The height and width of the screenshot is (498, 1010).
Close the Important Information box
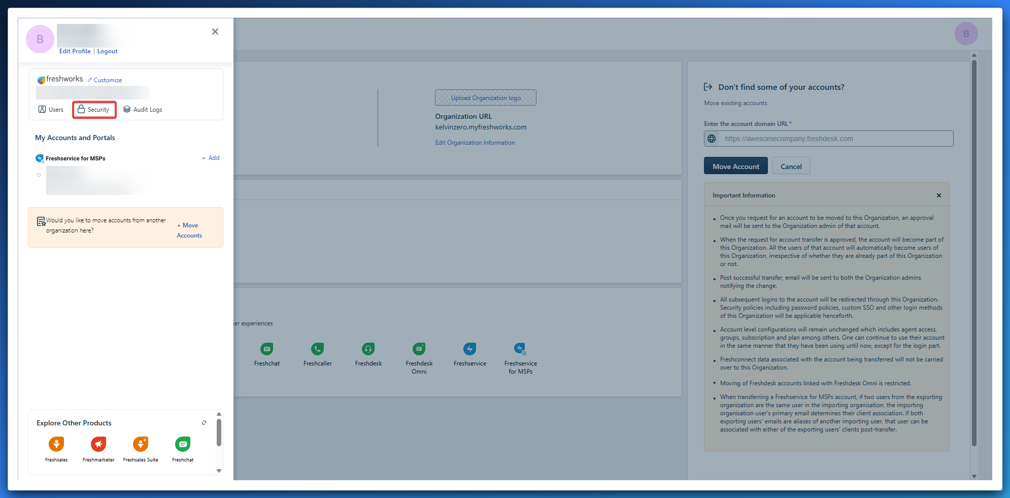939,195
